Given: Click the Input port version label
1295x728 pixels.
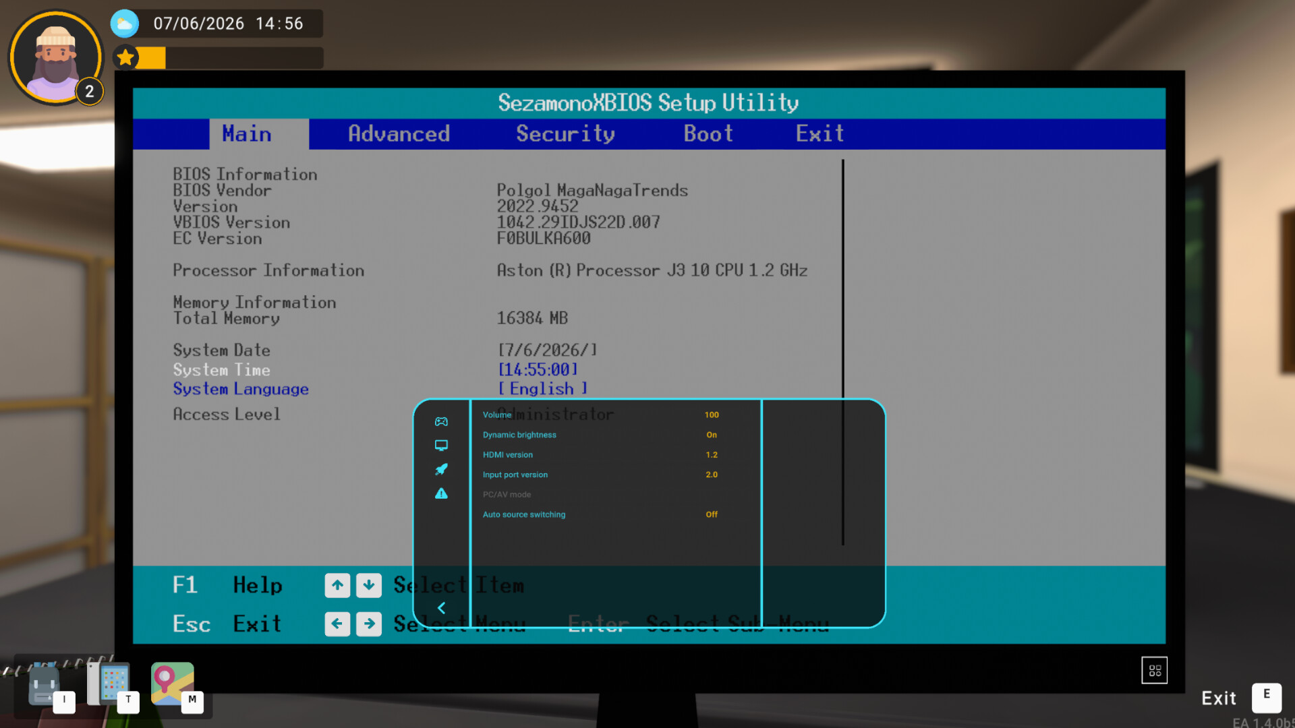Looking at the screenshot, I should click(515, 475).
